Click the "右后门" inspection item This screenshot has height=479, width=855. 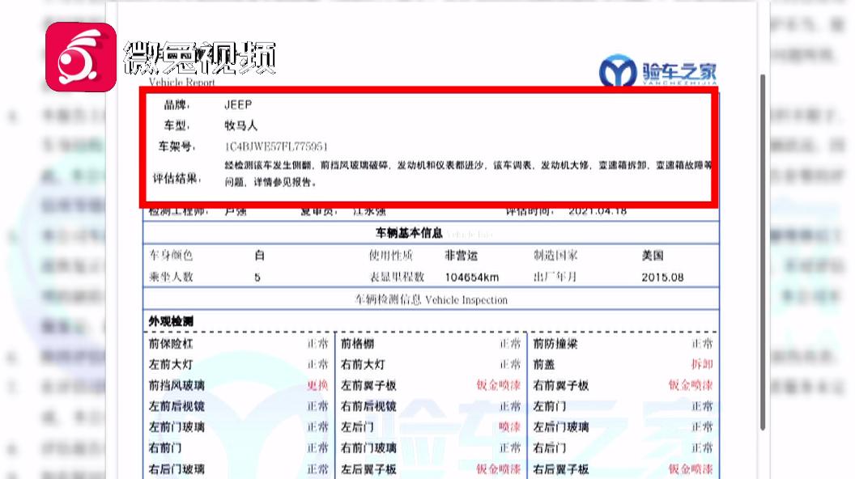[550, 448]
